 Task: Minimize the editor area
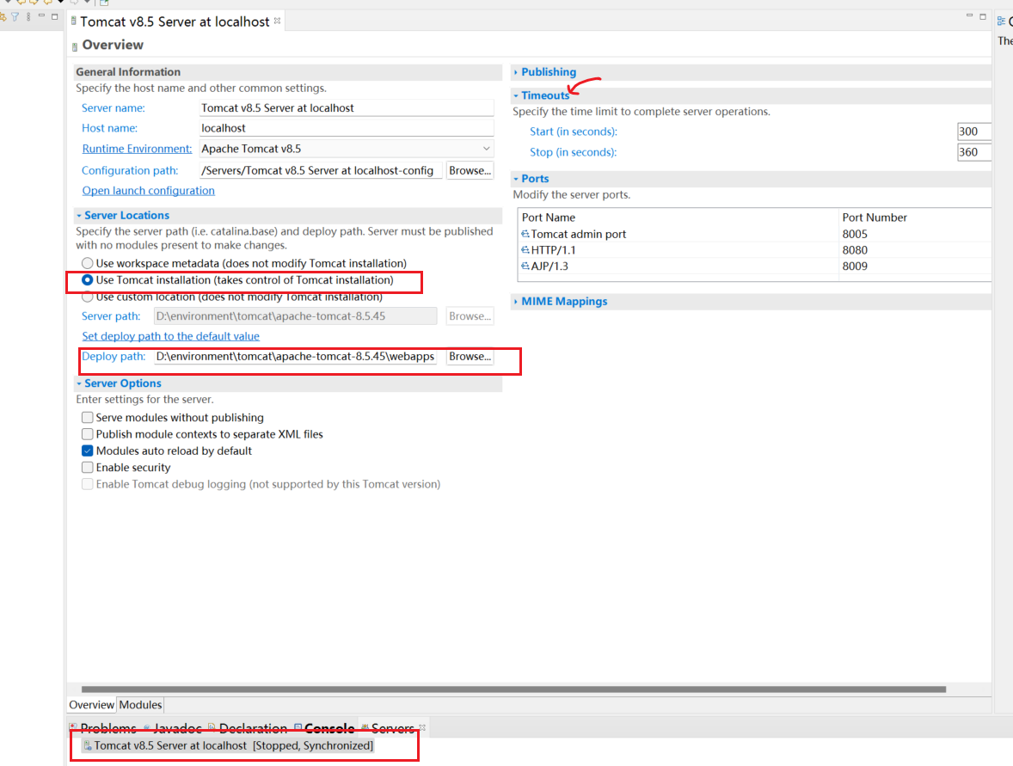tap(969, 15)
